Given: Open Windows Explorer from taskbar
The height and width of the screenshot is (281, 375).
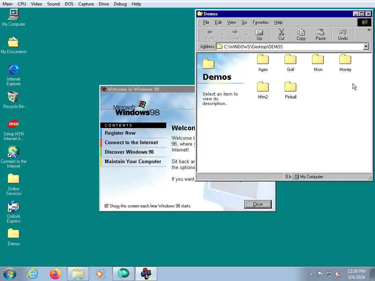Looking at the screenshot, I should point(78,274).
